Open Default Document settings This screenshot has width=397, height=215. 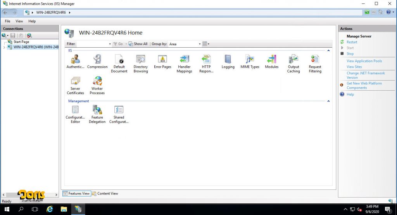tap(119, 64)
